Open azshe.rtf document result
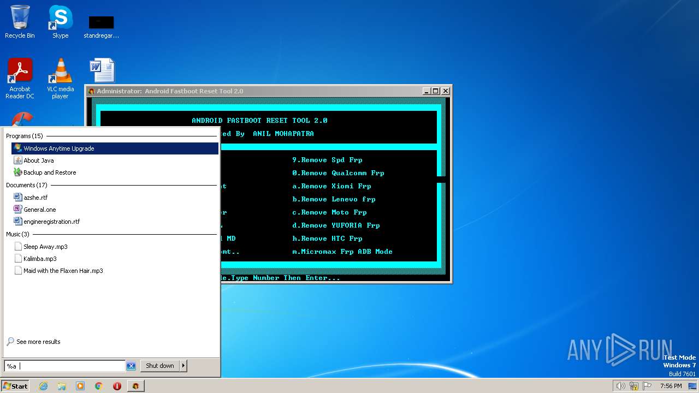The width and height of the screenshot is (699, 393). (x=115, y=198)
